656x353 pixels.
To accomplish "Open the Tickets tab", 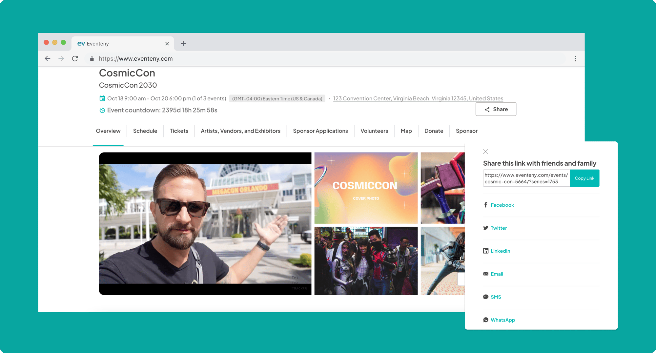I will [179, 131].
